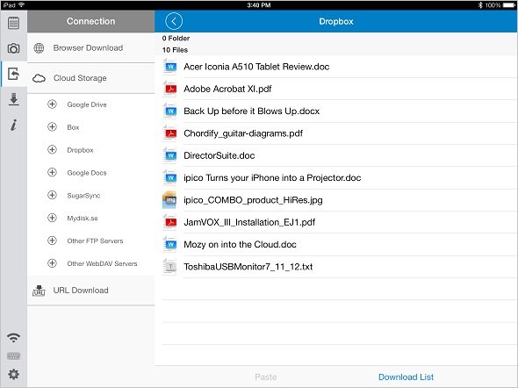Image resolution: width=518 pixels, height=388 pixels.
Task: Tap the keyboard icon above settings gear
Action: (x=13, y=356)
